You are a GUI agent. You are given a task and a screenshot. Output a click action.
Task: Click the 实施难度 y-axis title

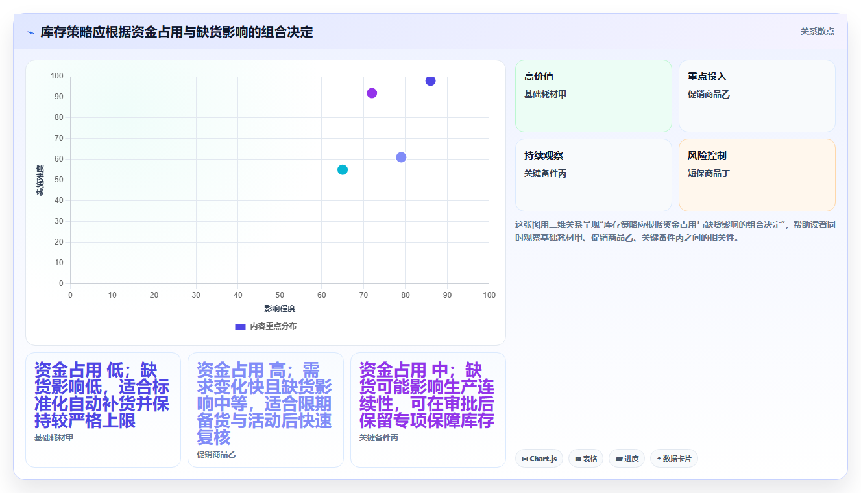tap(40, 180)
